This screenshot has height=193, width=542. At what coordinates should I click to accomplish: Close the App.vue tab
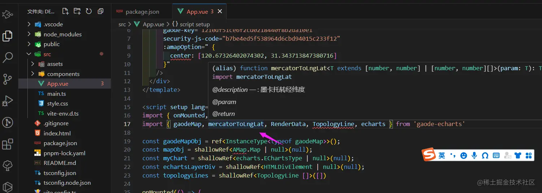(x=220, y=12)
